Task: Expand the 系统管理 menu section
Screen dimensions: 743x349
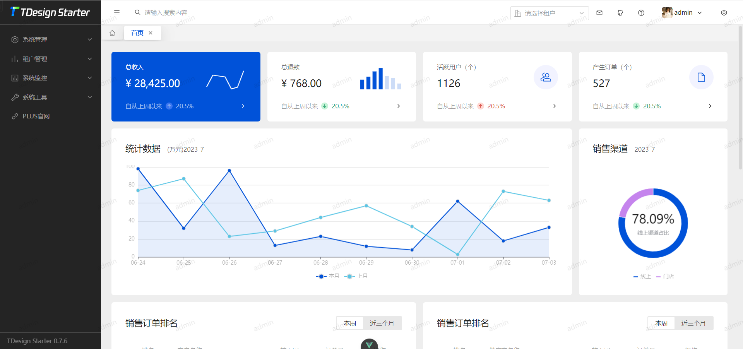Action: (50, 39)
